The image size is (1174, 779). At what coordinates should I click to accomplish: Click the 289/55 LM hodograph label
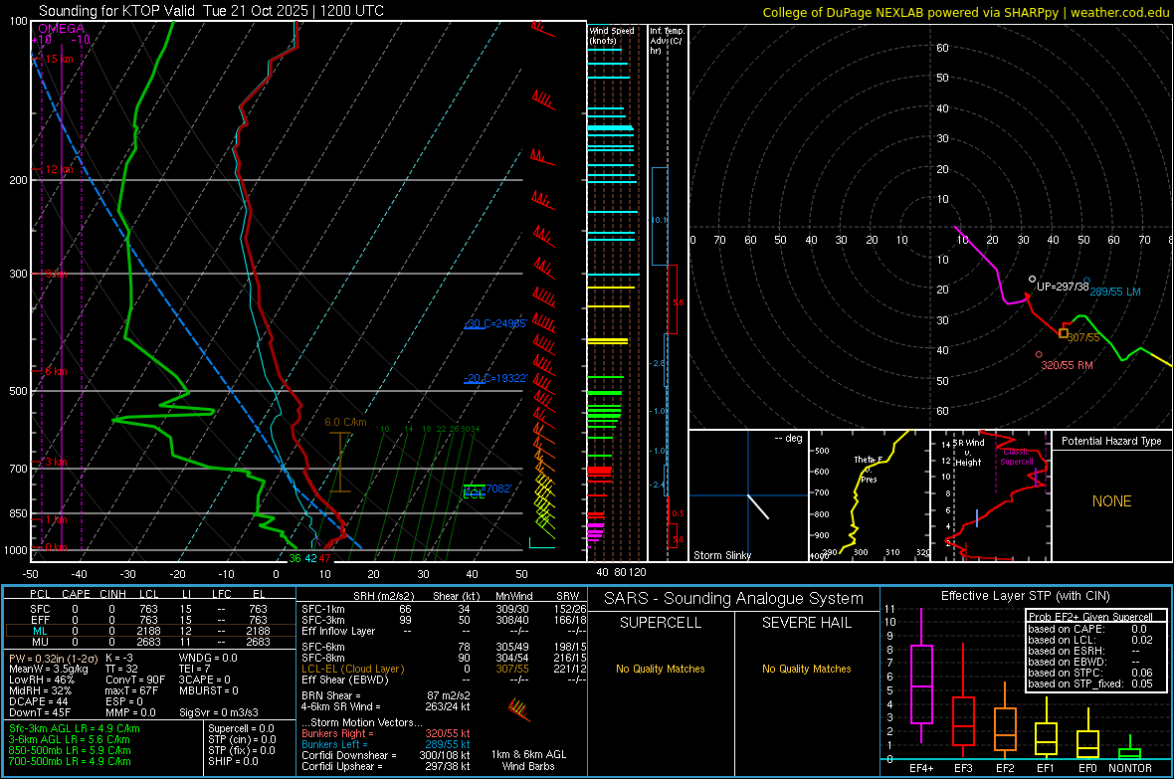[x=1115, y=292]
